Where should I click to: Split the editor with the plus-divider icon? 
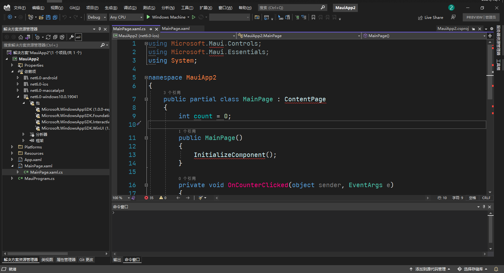490,36
